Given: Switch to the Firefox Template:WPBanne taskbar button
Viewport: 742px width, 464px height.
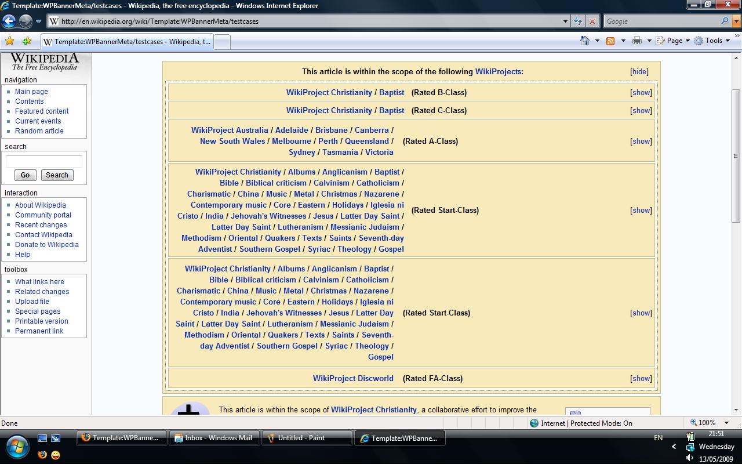Looking at the screenshot, I should tap(121, 438).
